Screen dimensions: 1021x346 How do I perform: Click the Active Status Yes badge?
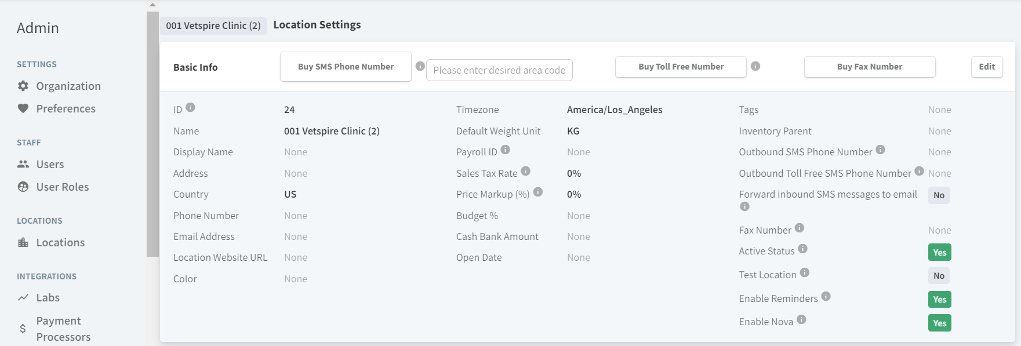click(939, 252)
